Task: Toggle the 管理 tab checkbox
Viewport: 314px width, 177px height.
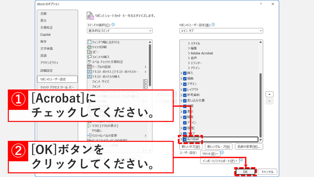Action: coord(185,128)
